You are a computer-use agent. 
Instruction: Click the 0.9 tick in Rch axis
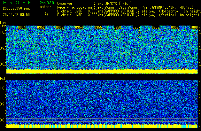[x=3, y=104]
